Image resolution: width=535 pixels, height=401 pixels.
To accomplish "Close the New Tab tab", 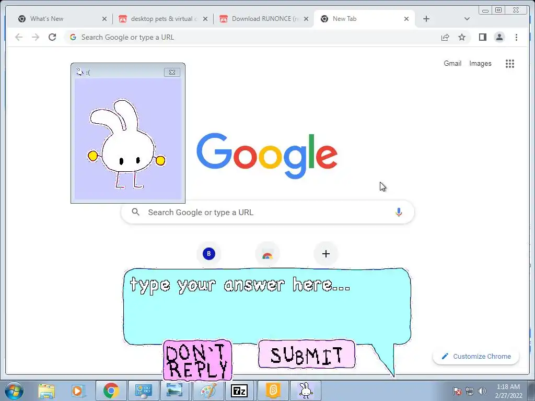I will tap(406, 19).
